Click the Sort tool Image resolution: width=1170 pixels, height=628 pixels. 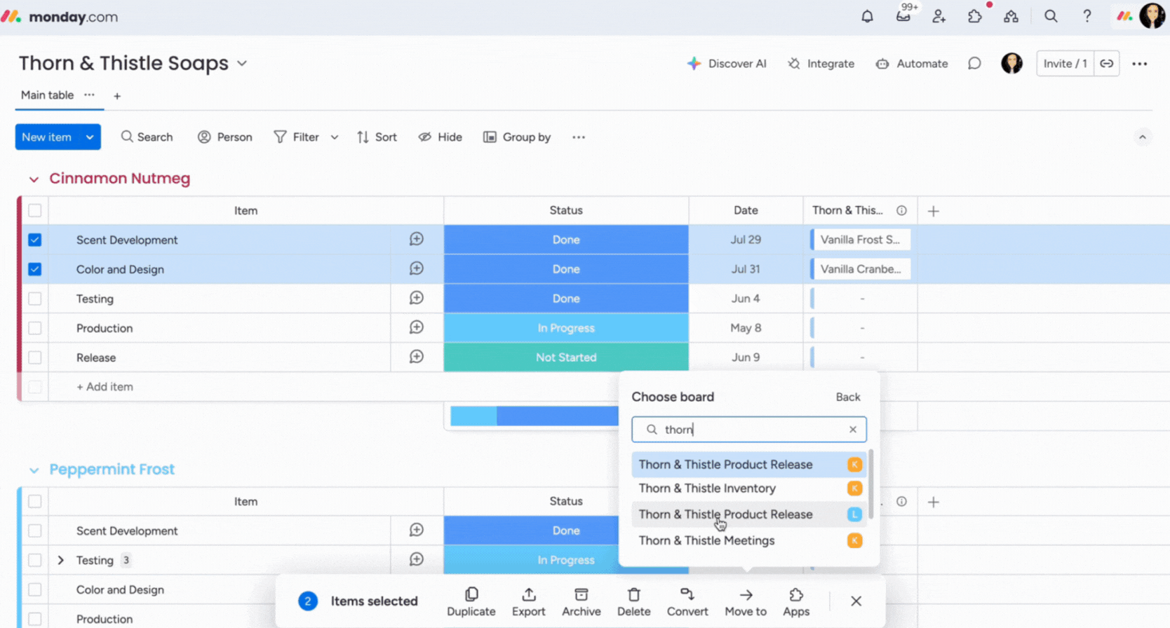(x=377, y=137)
